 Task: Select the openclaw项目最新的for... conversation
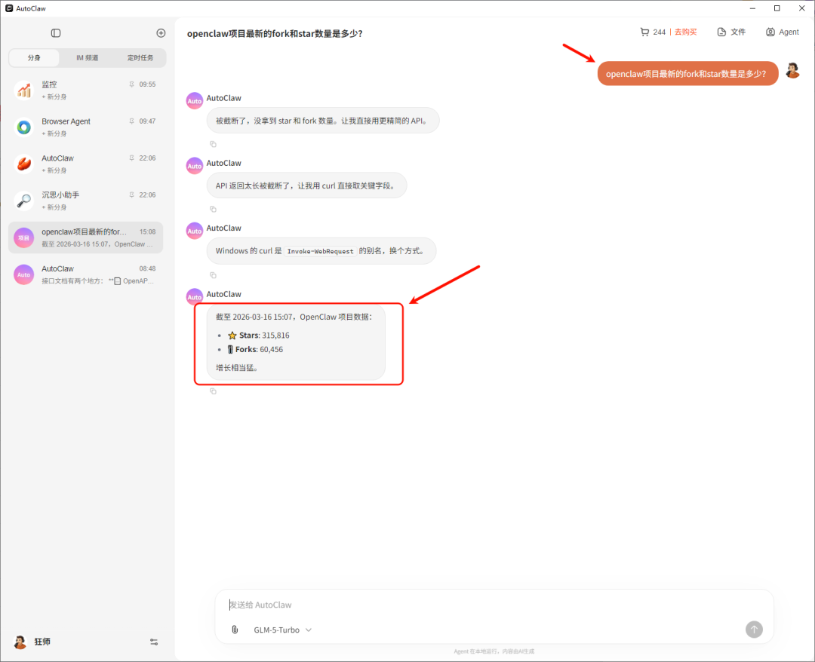(86, 238)
